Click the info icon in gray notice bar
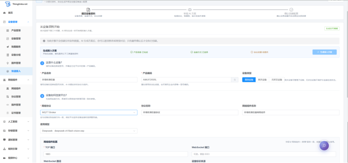The height and width of the screenshot is (163, 348). pos(44,41)
